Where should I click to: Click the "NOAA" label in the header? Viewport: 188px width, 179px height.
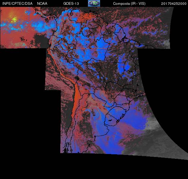click(x=42, y=4)
